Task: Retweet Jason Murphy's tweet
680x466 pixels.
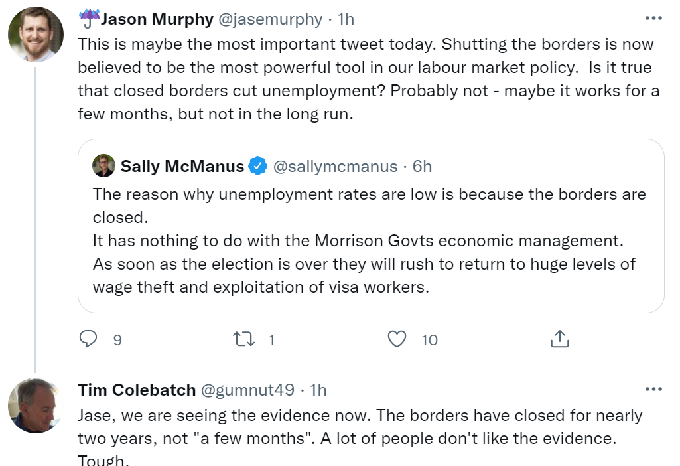Action: click(243, 339)
